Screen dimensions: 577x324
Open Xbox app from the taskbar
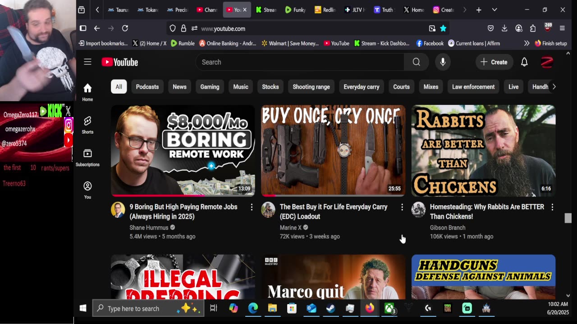(389, 308)
